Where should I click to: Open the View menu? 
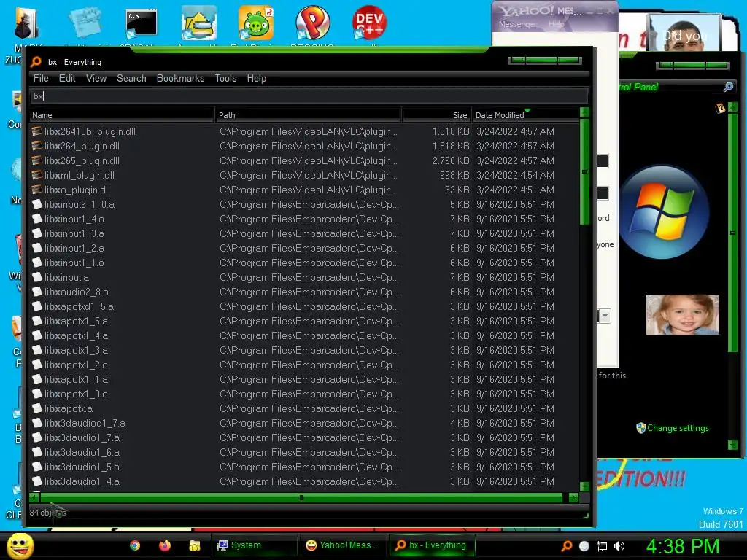tap(96, 79)
